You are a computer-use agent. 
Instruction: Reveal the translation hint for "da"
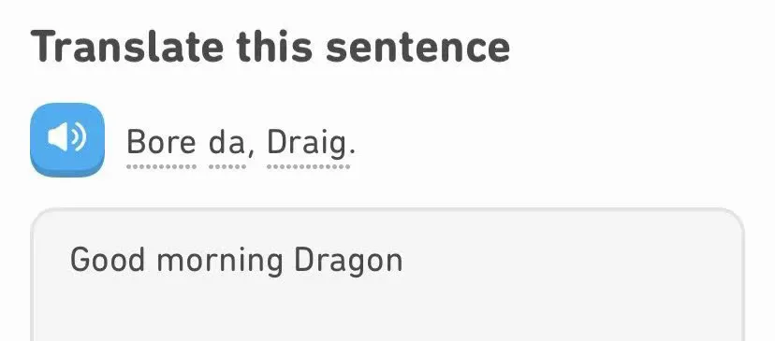(227, 143)
